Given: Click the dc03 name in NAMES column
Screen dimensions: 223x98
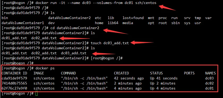Looking at the screenshot, I should pos(209,78).
